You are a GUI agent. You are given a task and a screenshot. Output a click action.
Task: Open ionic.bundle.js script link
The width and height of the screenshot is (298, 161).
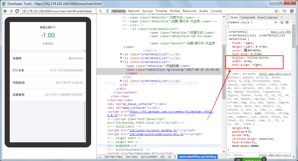[x=153, y=130]
